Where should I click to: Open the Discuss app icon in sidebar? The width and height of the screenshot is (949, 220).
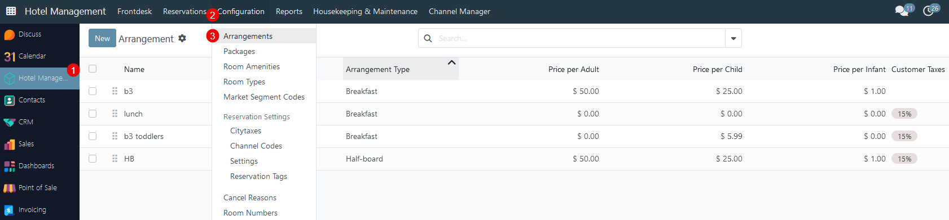tap(10, 34)
